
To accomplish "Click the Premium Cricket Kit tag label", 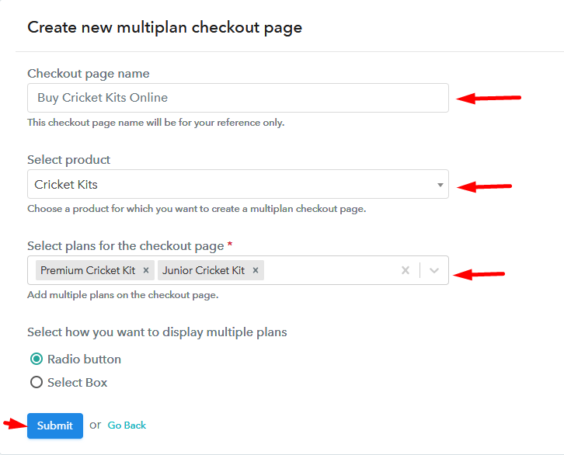I will (x=88, y=270).
